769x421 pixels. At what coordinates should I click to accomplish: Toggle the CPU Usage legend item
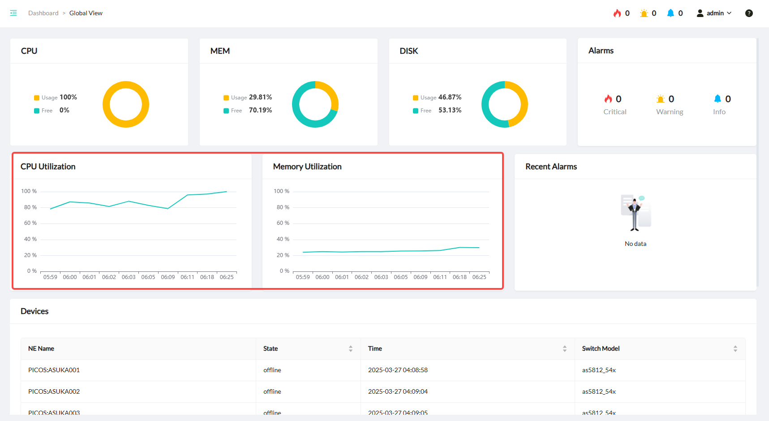(49, 98)
